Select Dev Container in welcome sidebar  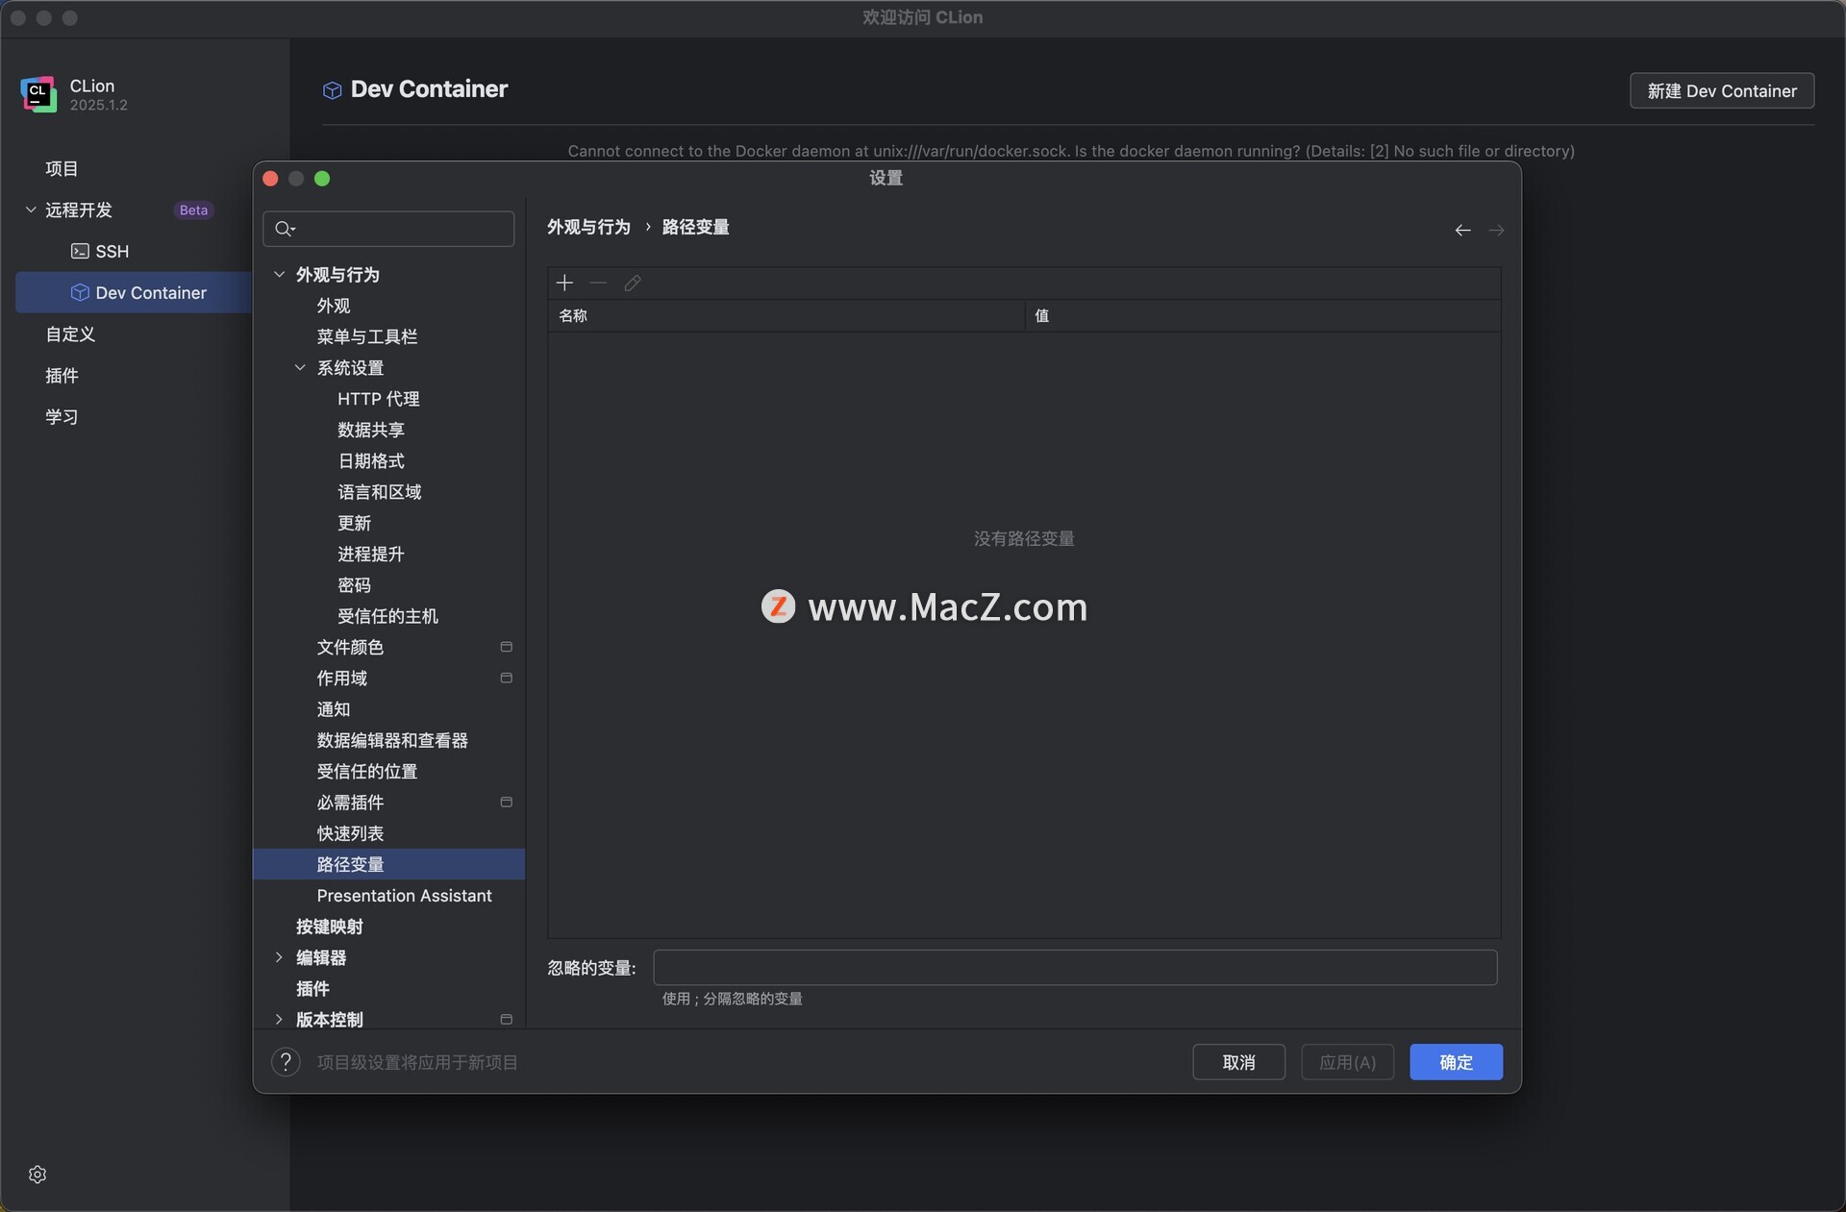point(134,292)
